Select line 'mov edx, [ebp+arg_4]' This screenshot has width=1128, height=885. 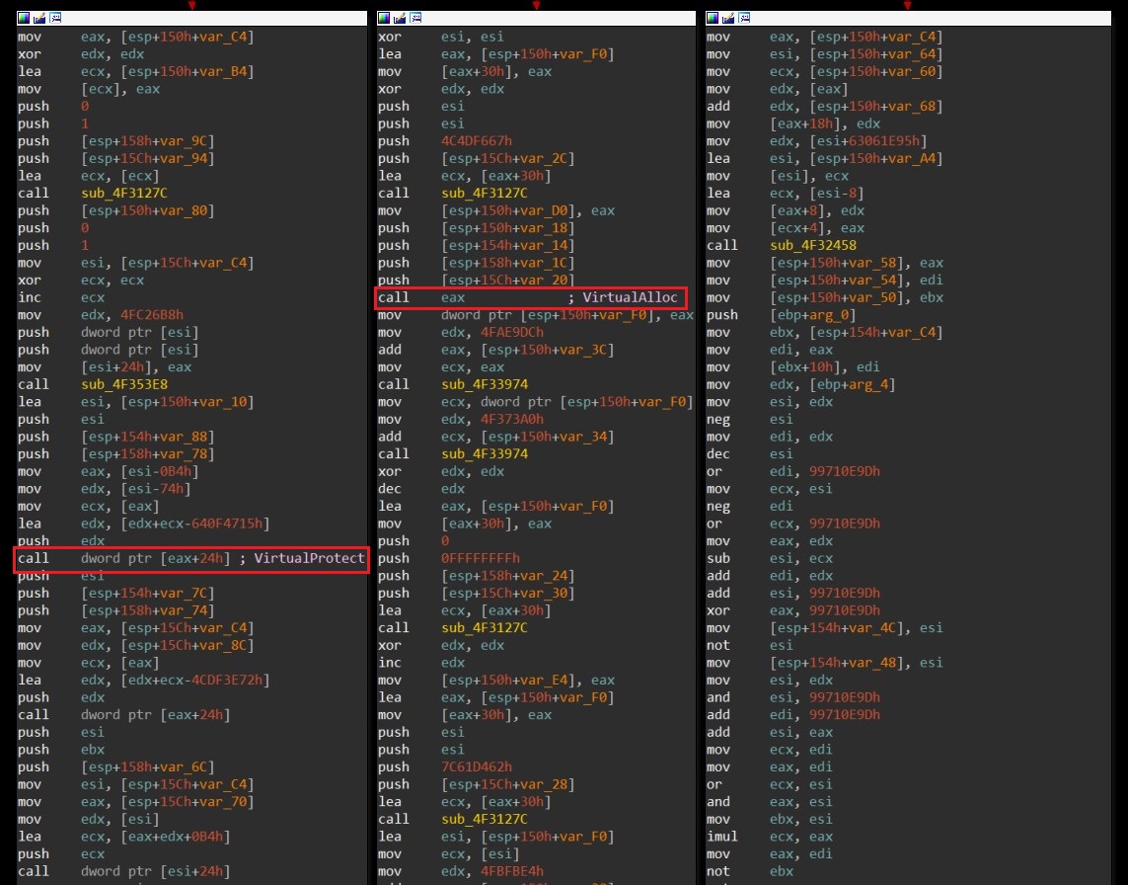(801, 384)
